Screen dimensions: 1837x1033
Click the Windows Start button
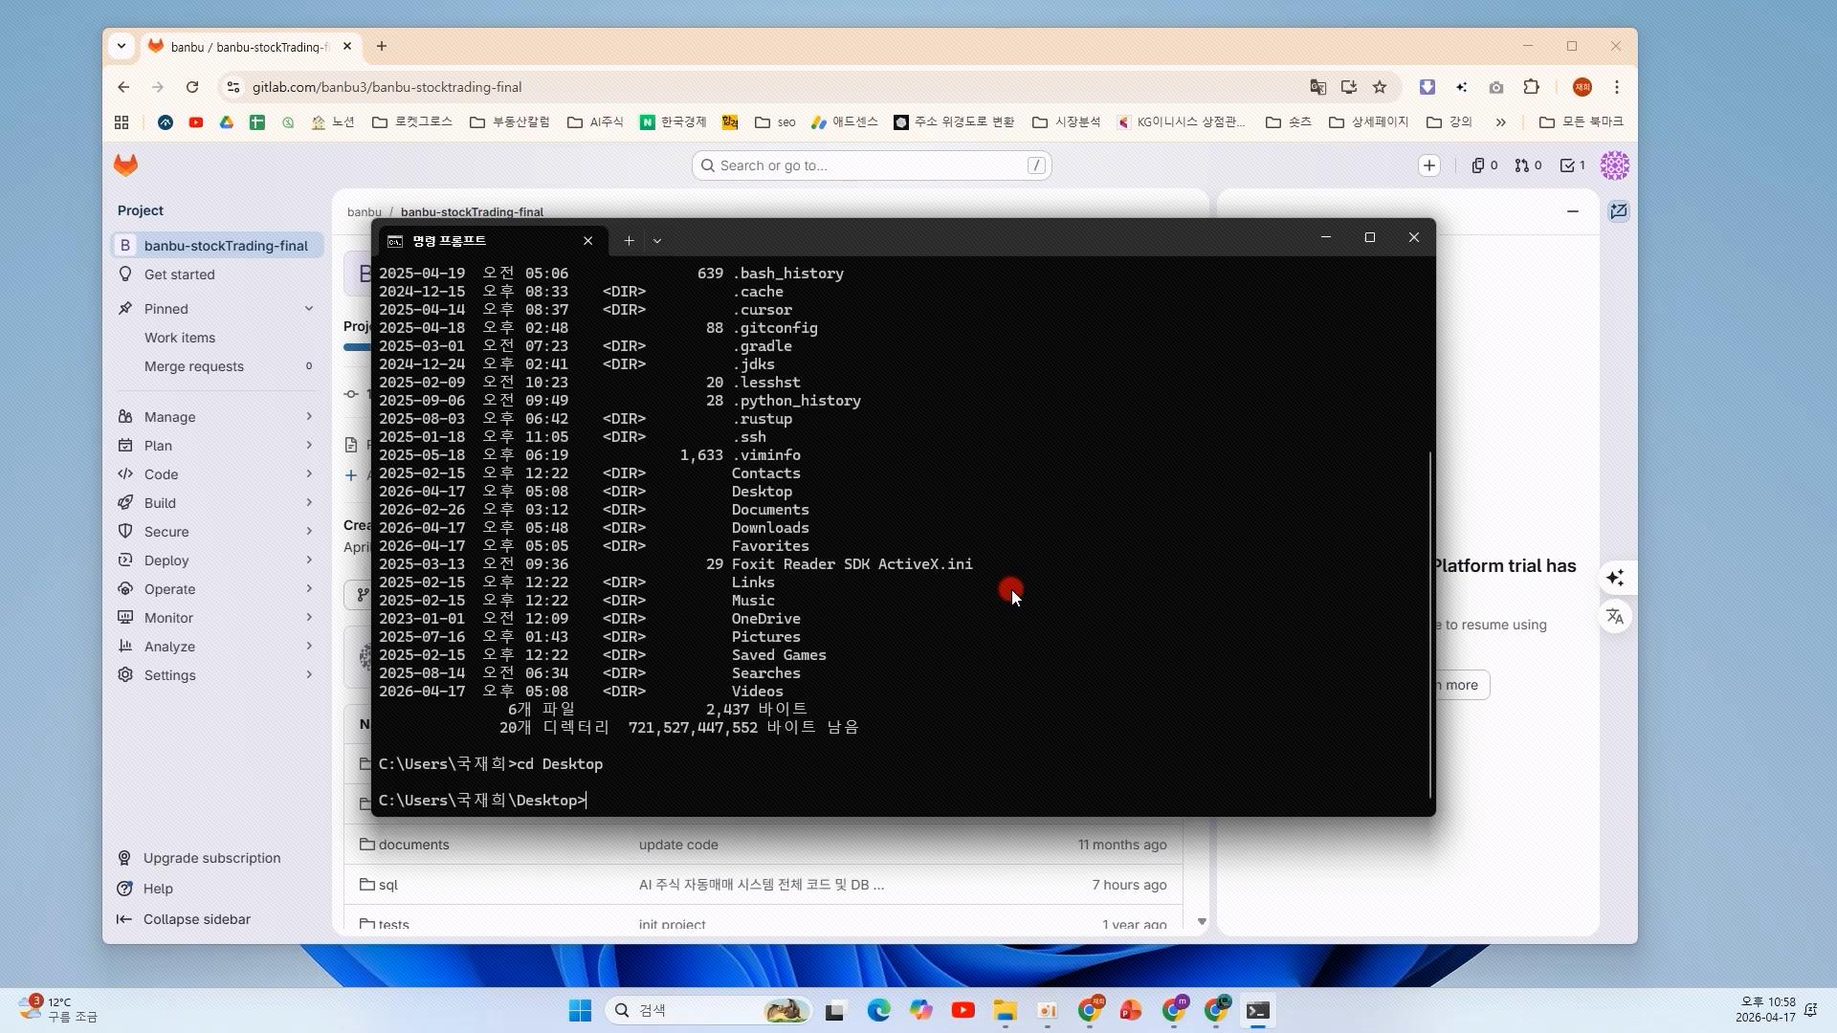[x=580, y=1011]
